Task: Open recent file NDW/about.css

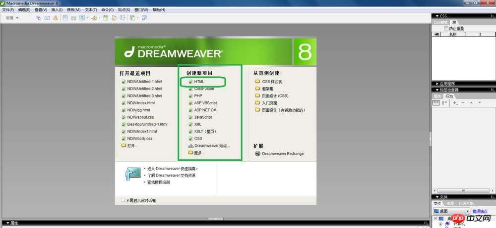Action: pos(140,117)
